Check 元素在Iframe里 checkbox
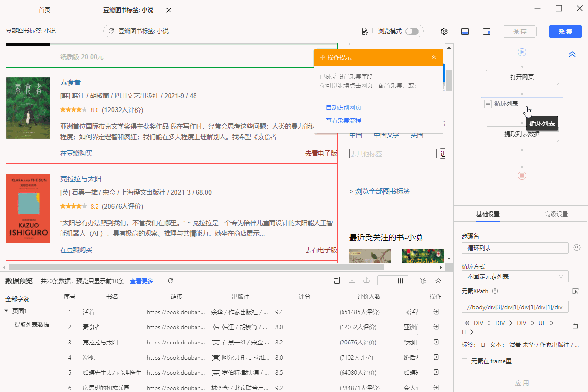 point(465,361)
